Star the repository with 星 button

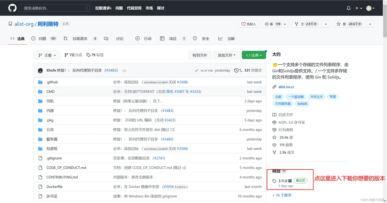click(x=349, y=24)
